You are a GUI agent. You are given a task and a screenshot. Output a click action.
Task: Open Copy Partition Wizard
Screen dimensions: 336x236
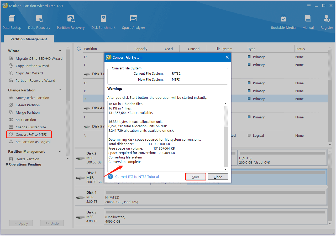(x=29, y=66)
